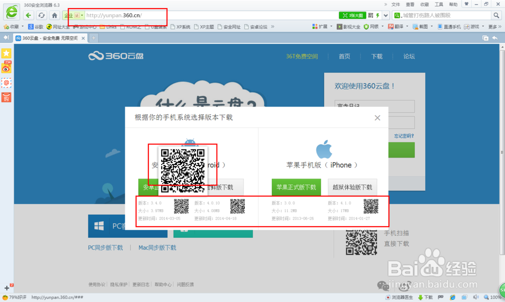Click the 36T免费空间 link

(302, 57)
